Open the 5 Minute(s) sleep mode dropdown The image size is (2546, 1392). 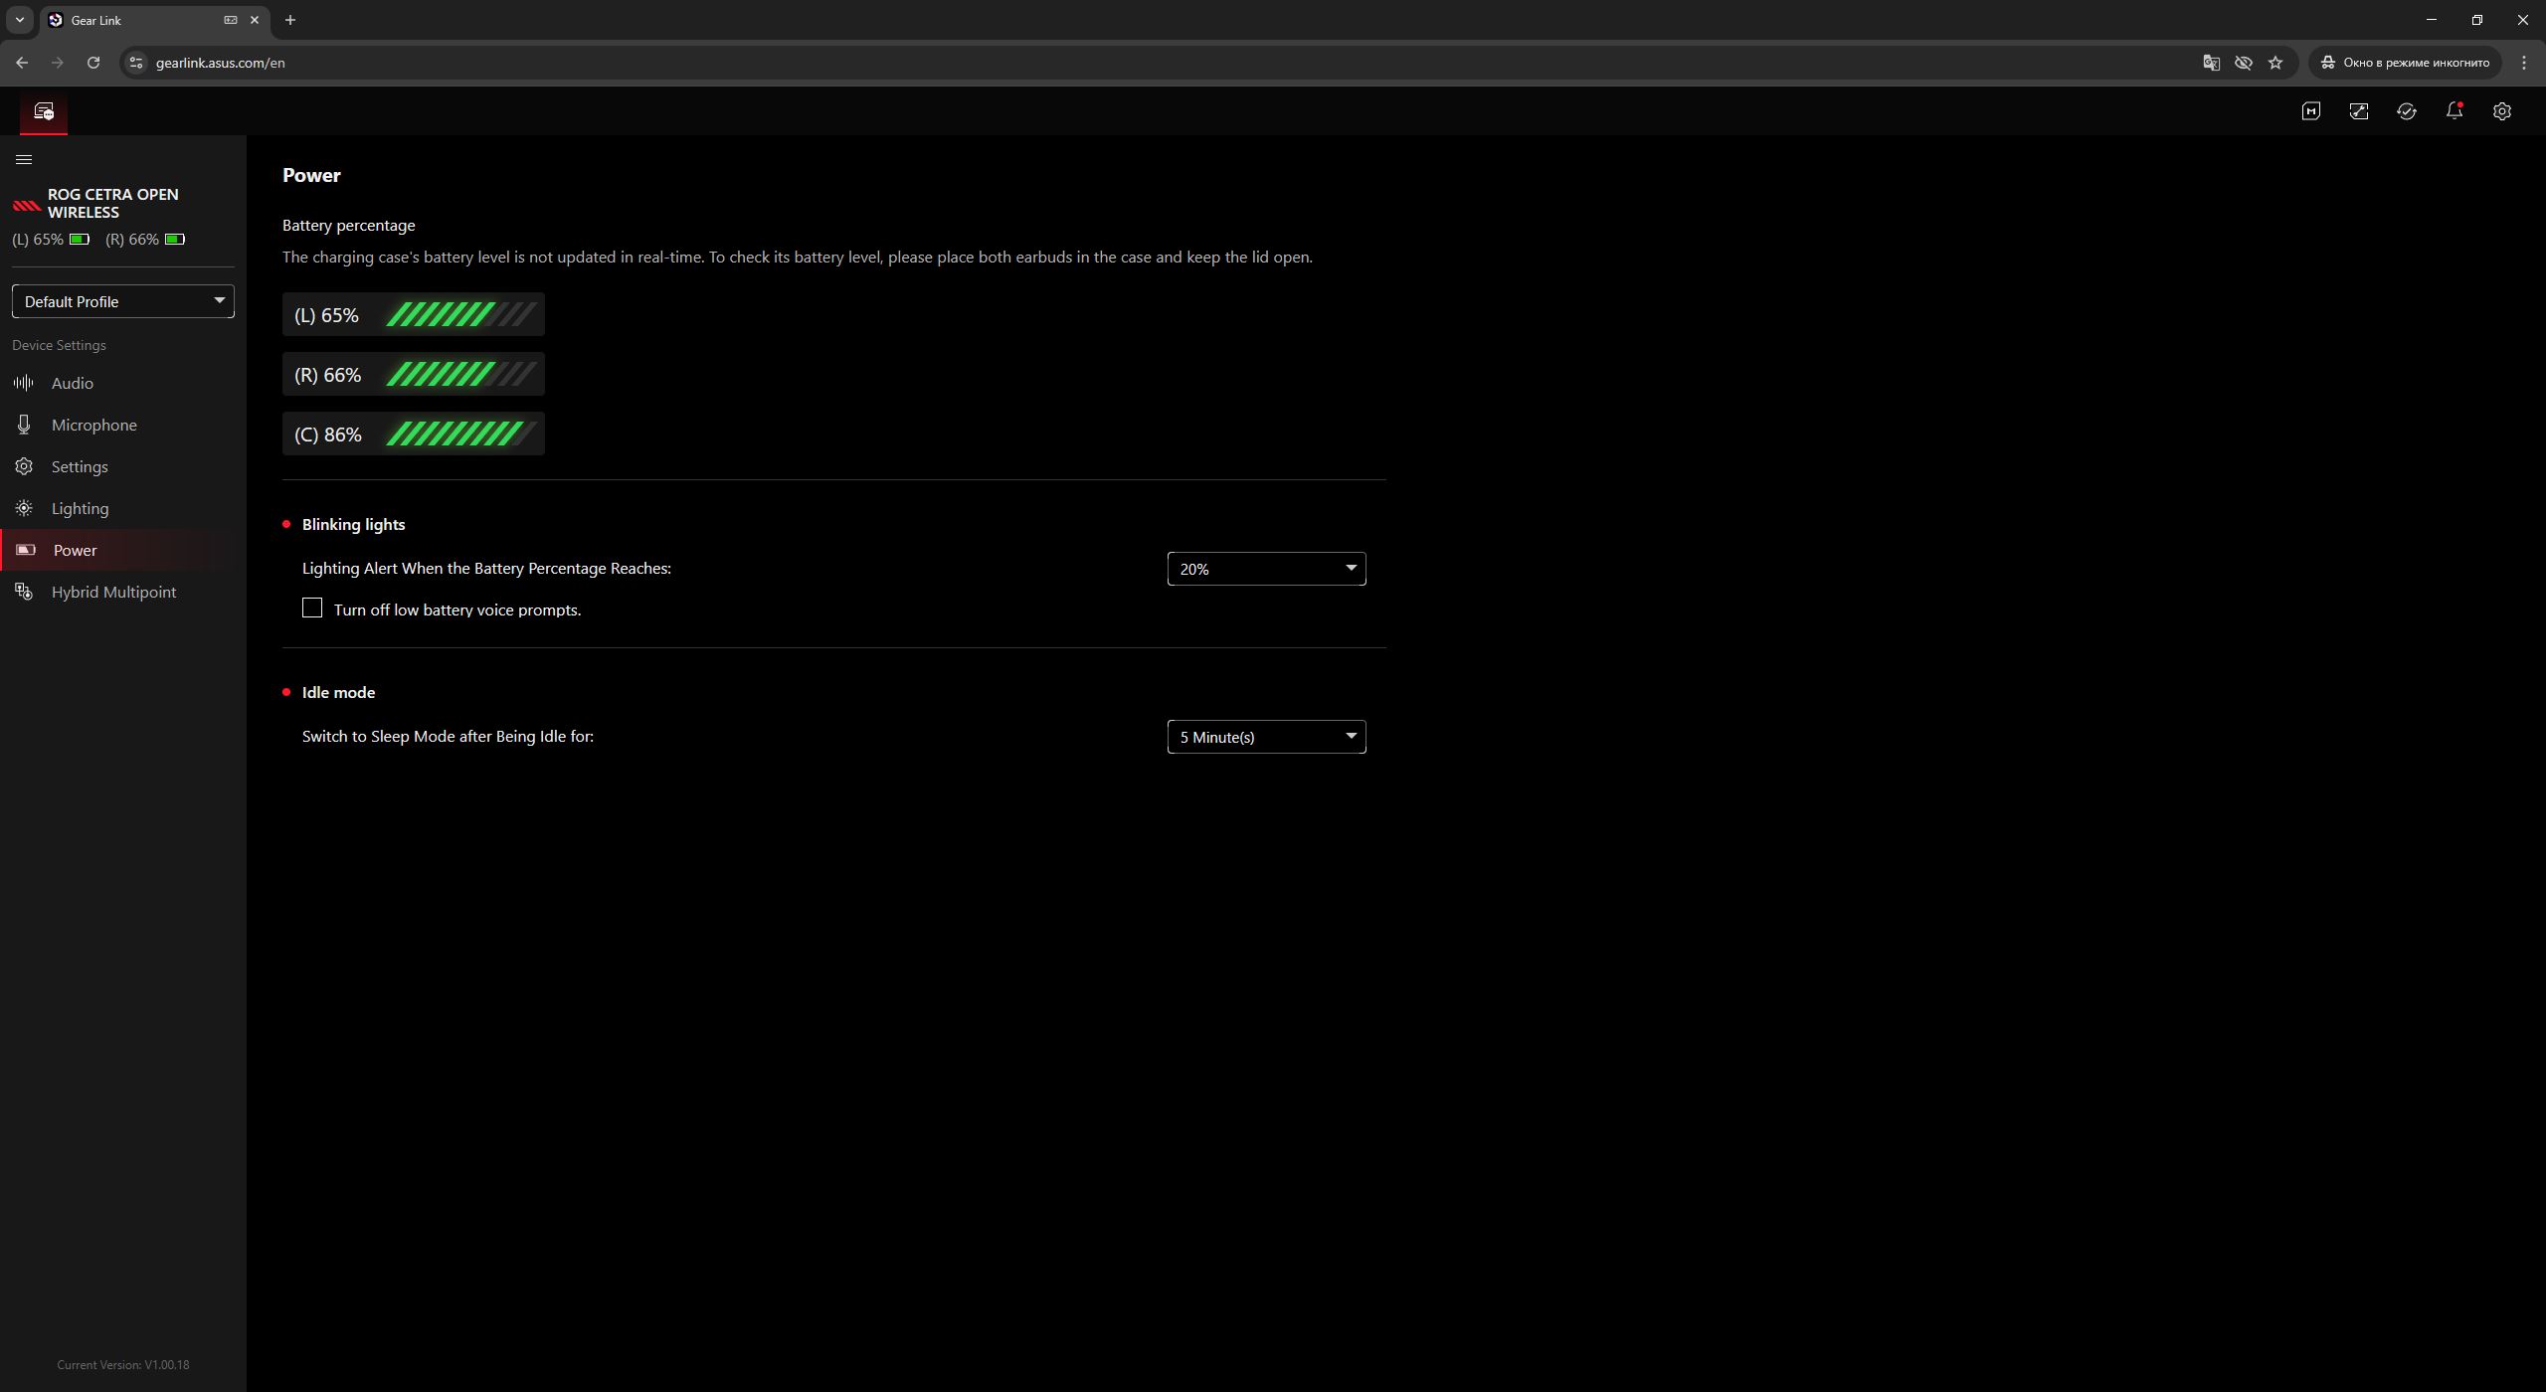(x=1266, y=737)
